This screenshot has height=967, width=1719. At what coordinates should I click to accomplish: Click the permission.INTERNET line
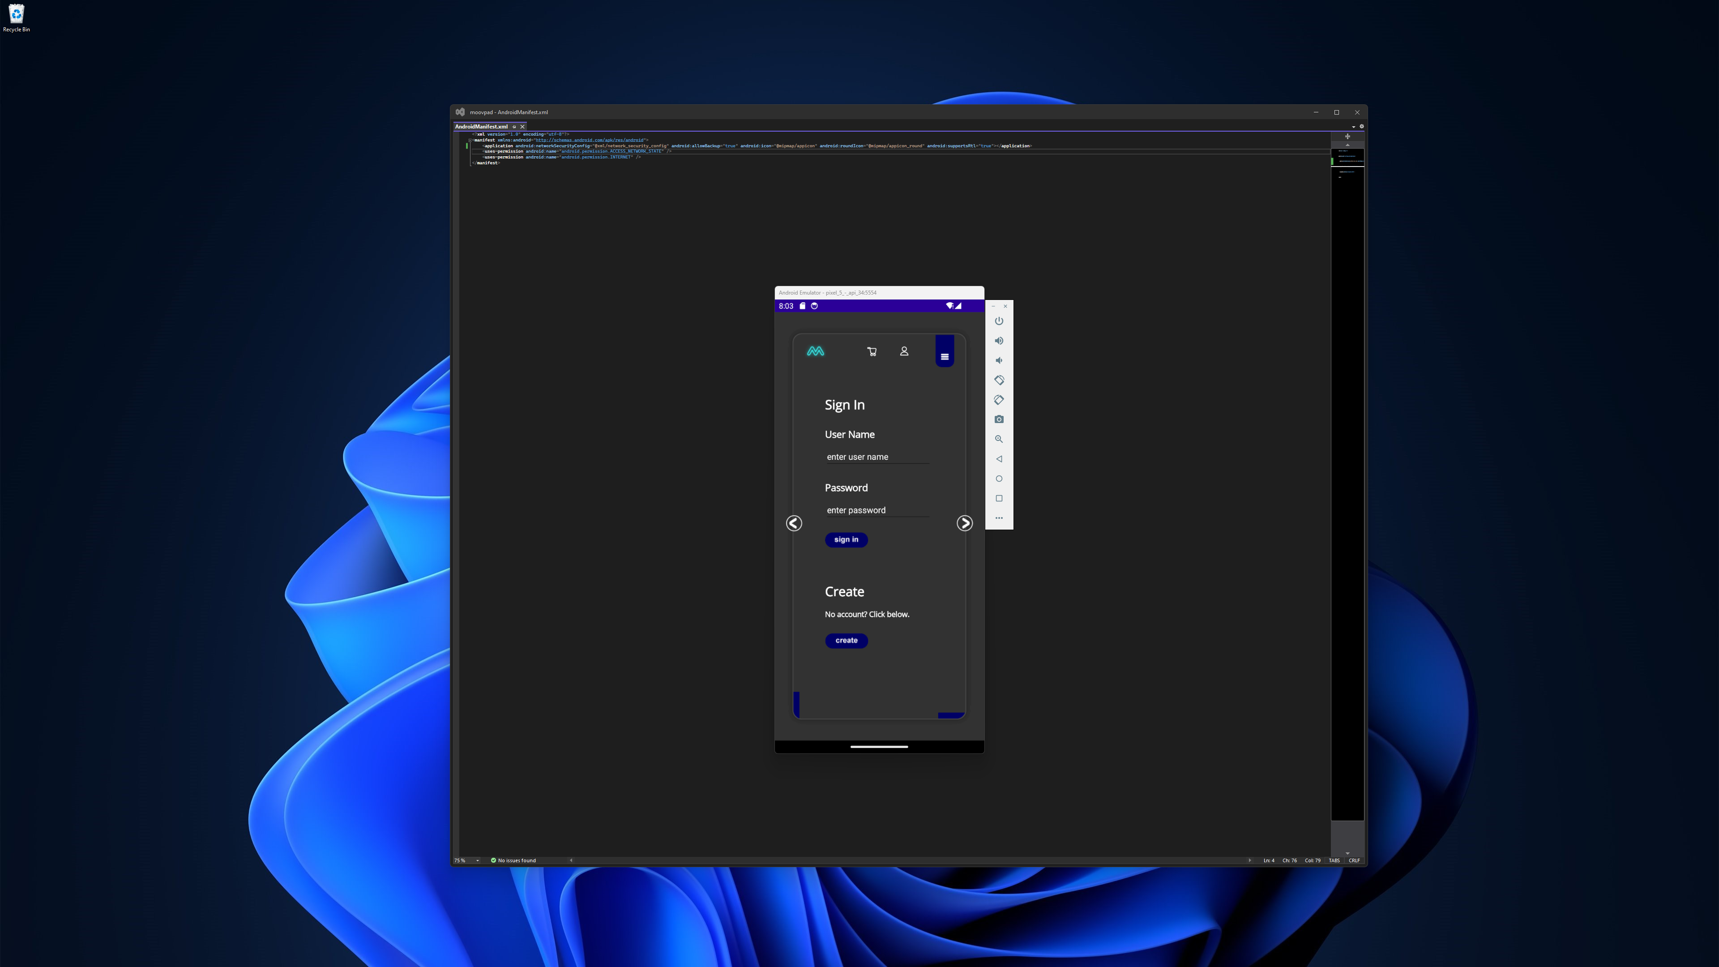coord(561,158)
